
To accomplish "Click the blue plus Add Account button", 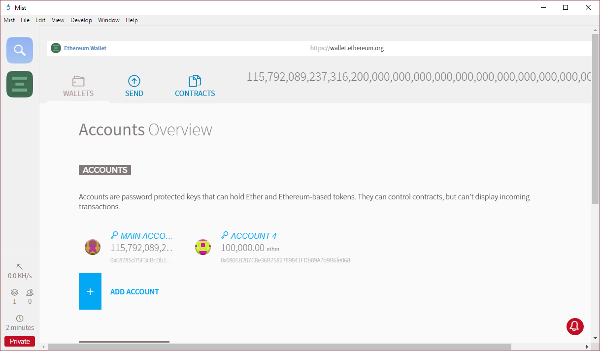I will (90, 291).
